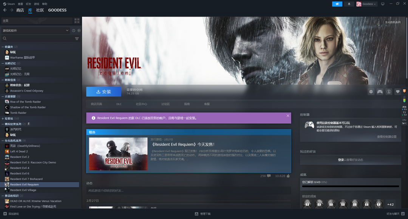Open the DLC tab on game page
The height and width of the screenshot is (219, 408).
119,104
